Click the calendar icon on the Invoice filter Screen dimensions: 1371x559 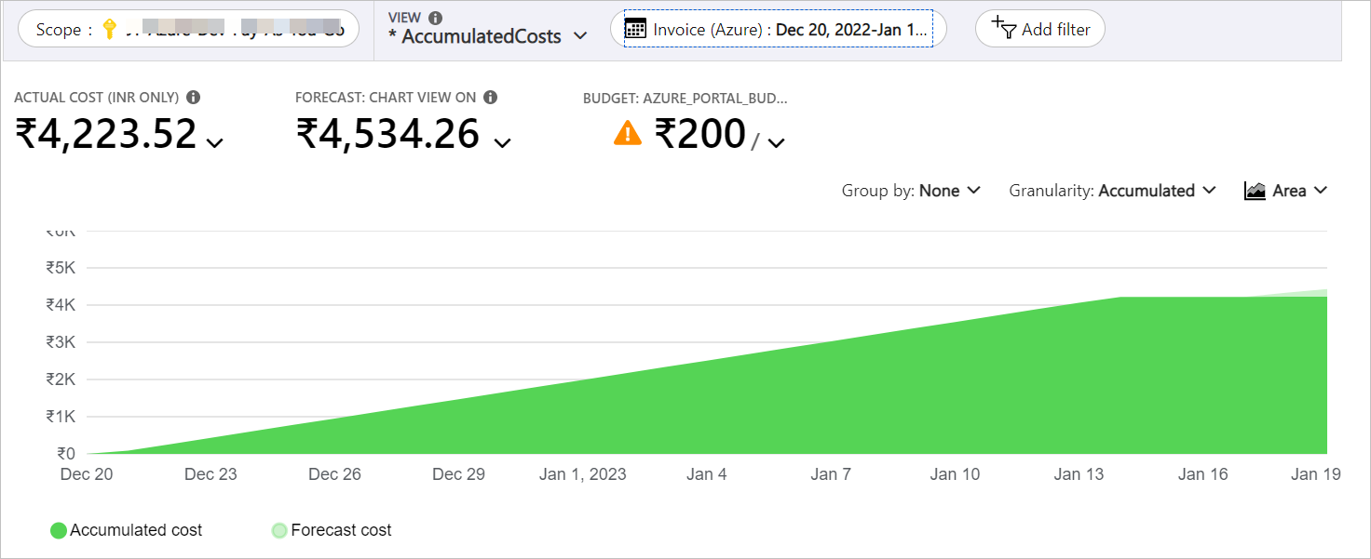pos(637,29)
